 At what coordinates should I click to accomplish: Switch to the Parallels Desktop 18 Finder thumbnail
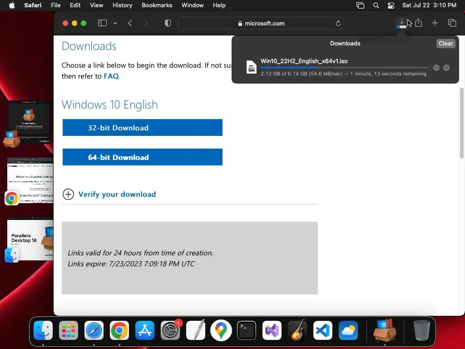point(30,240)
